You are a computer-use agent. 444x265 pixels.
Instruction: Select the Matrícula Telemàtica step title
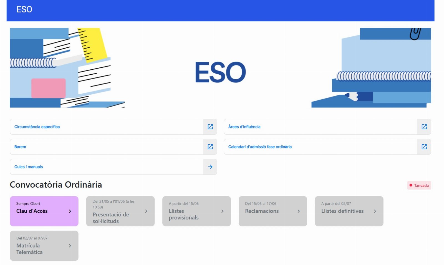[29, 249]
